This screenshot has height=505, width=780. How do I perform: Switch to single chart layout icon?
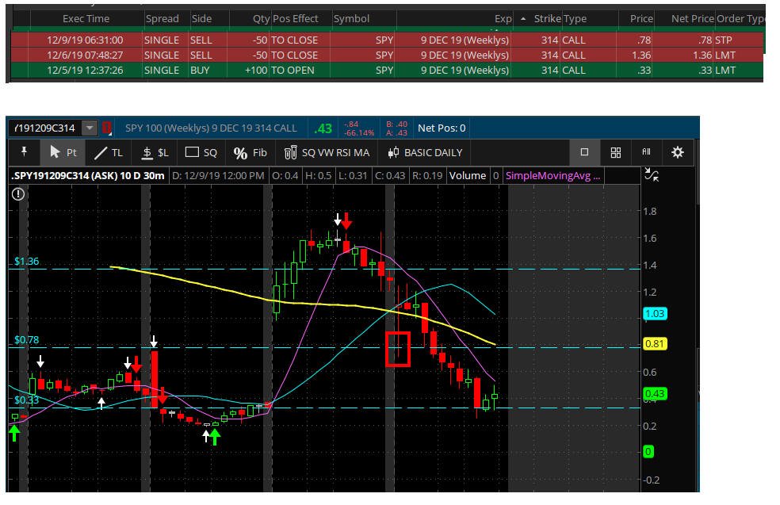(584, 152)
